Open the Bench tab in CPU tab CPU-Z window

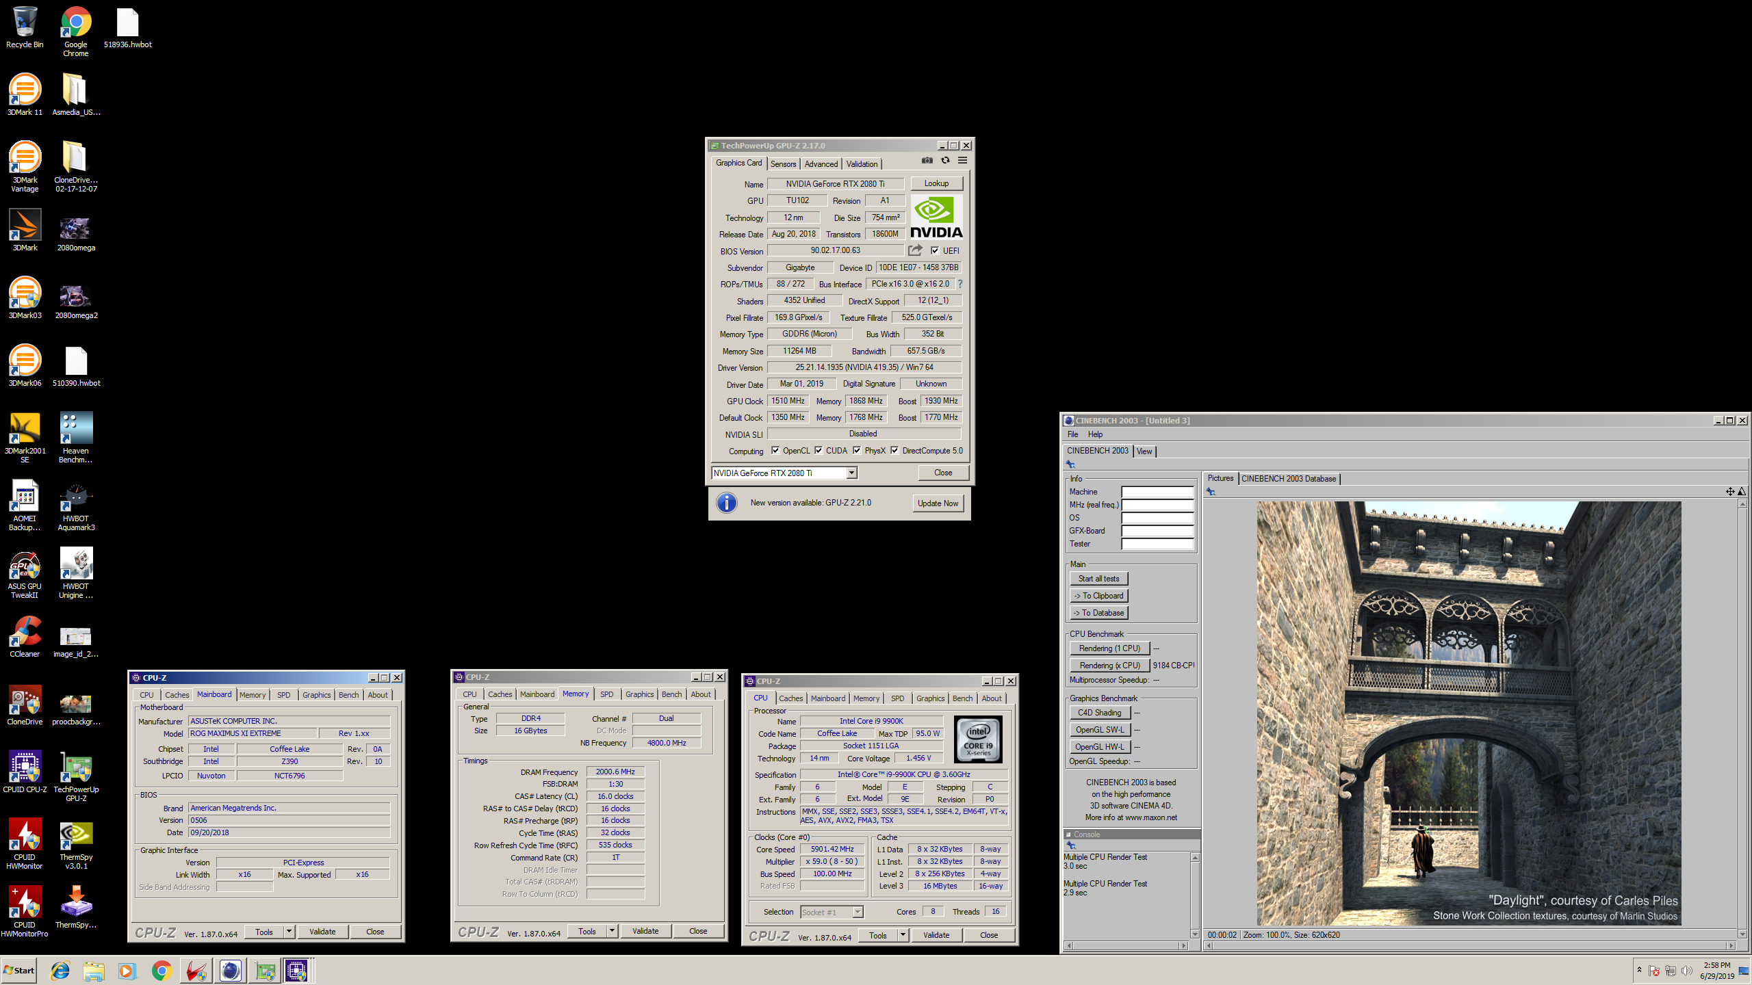pyautogui.click(x=962, y=698)
